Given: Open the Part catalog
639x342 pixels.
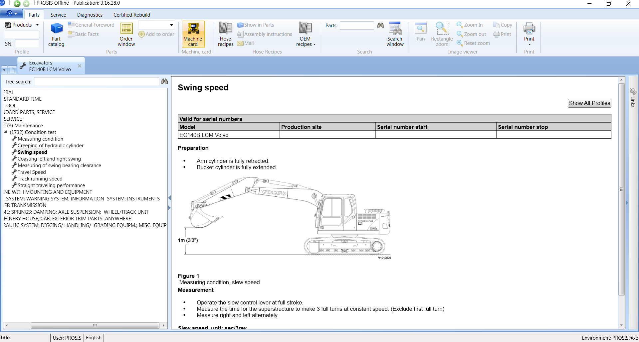Looking at the screenshot, I should (56, 35).
